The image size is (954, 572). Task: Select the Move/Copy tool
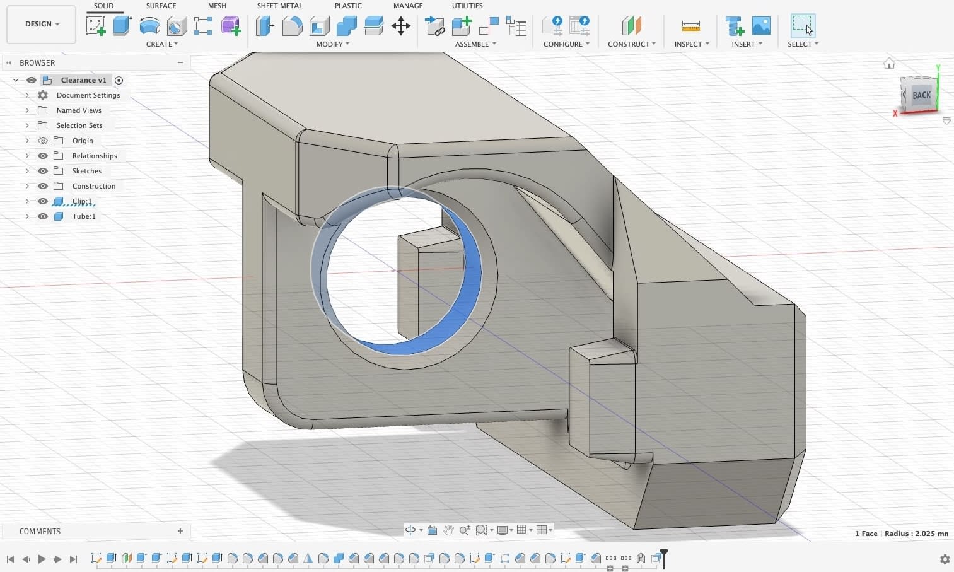coord(401,26)
